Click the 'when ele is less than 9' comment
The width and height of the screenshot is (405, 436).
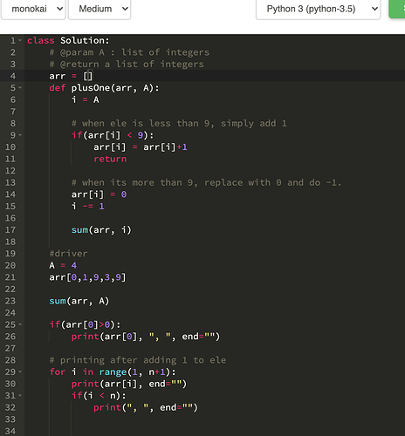tap(179, 124)
